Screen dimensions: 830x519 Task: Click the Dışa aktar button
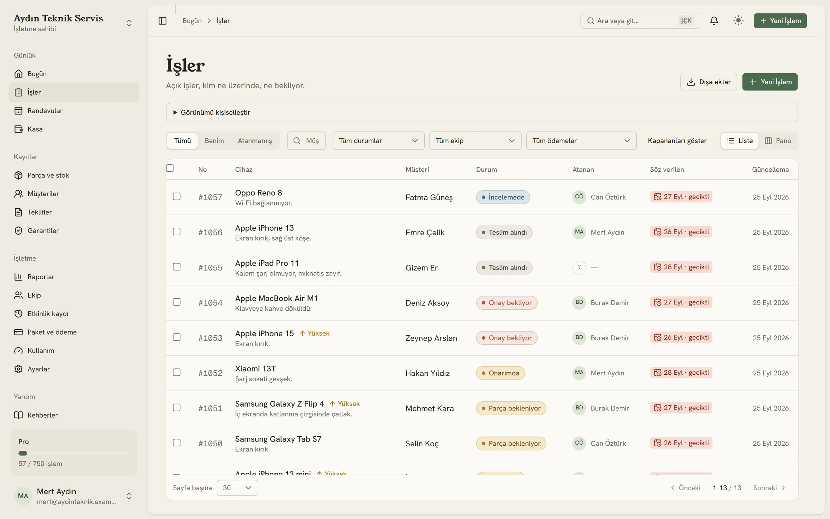[x=708, y=82]
